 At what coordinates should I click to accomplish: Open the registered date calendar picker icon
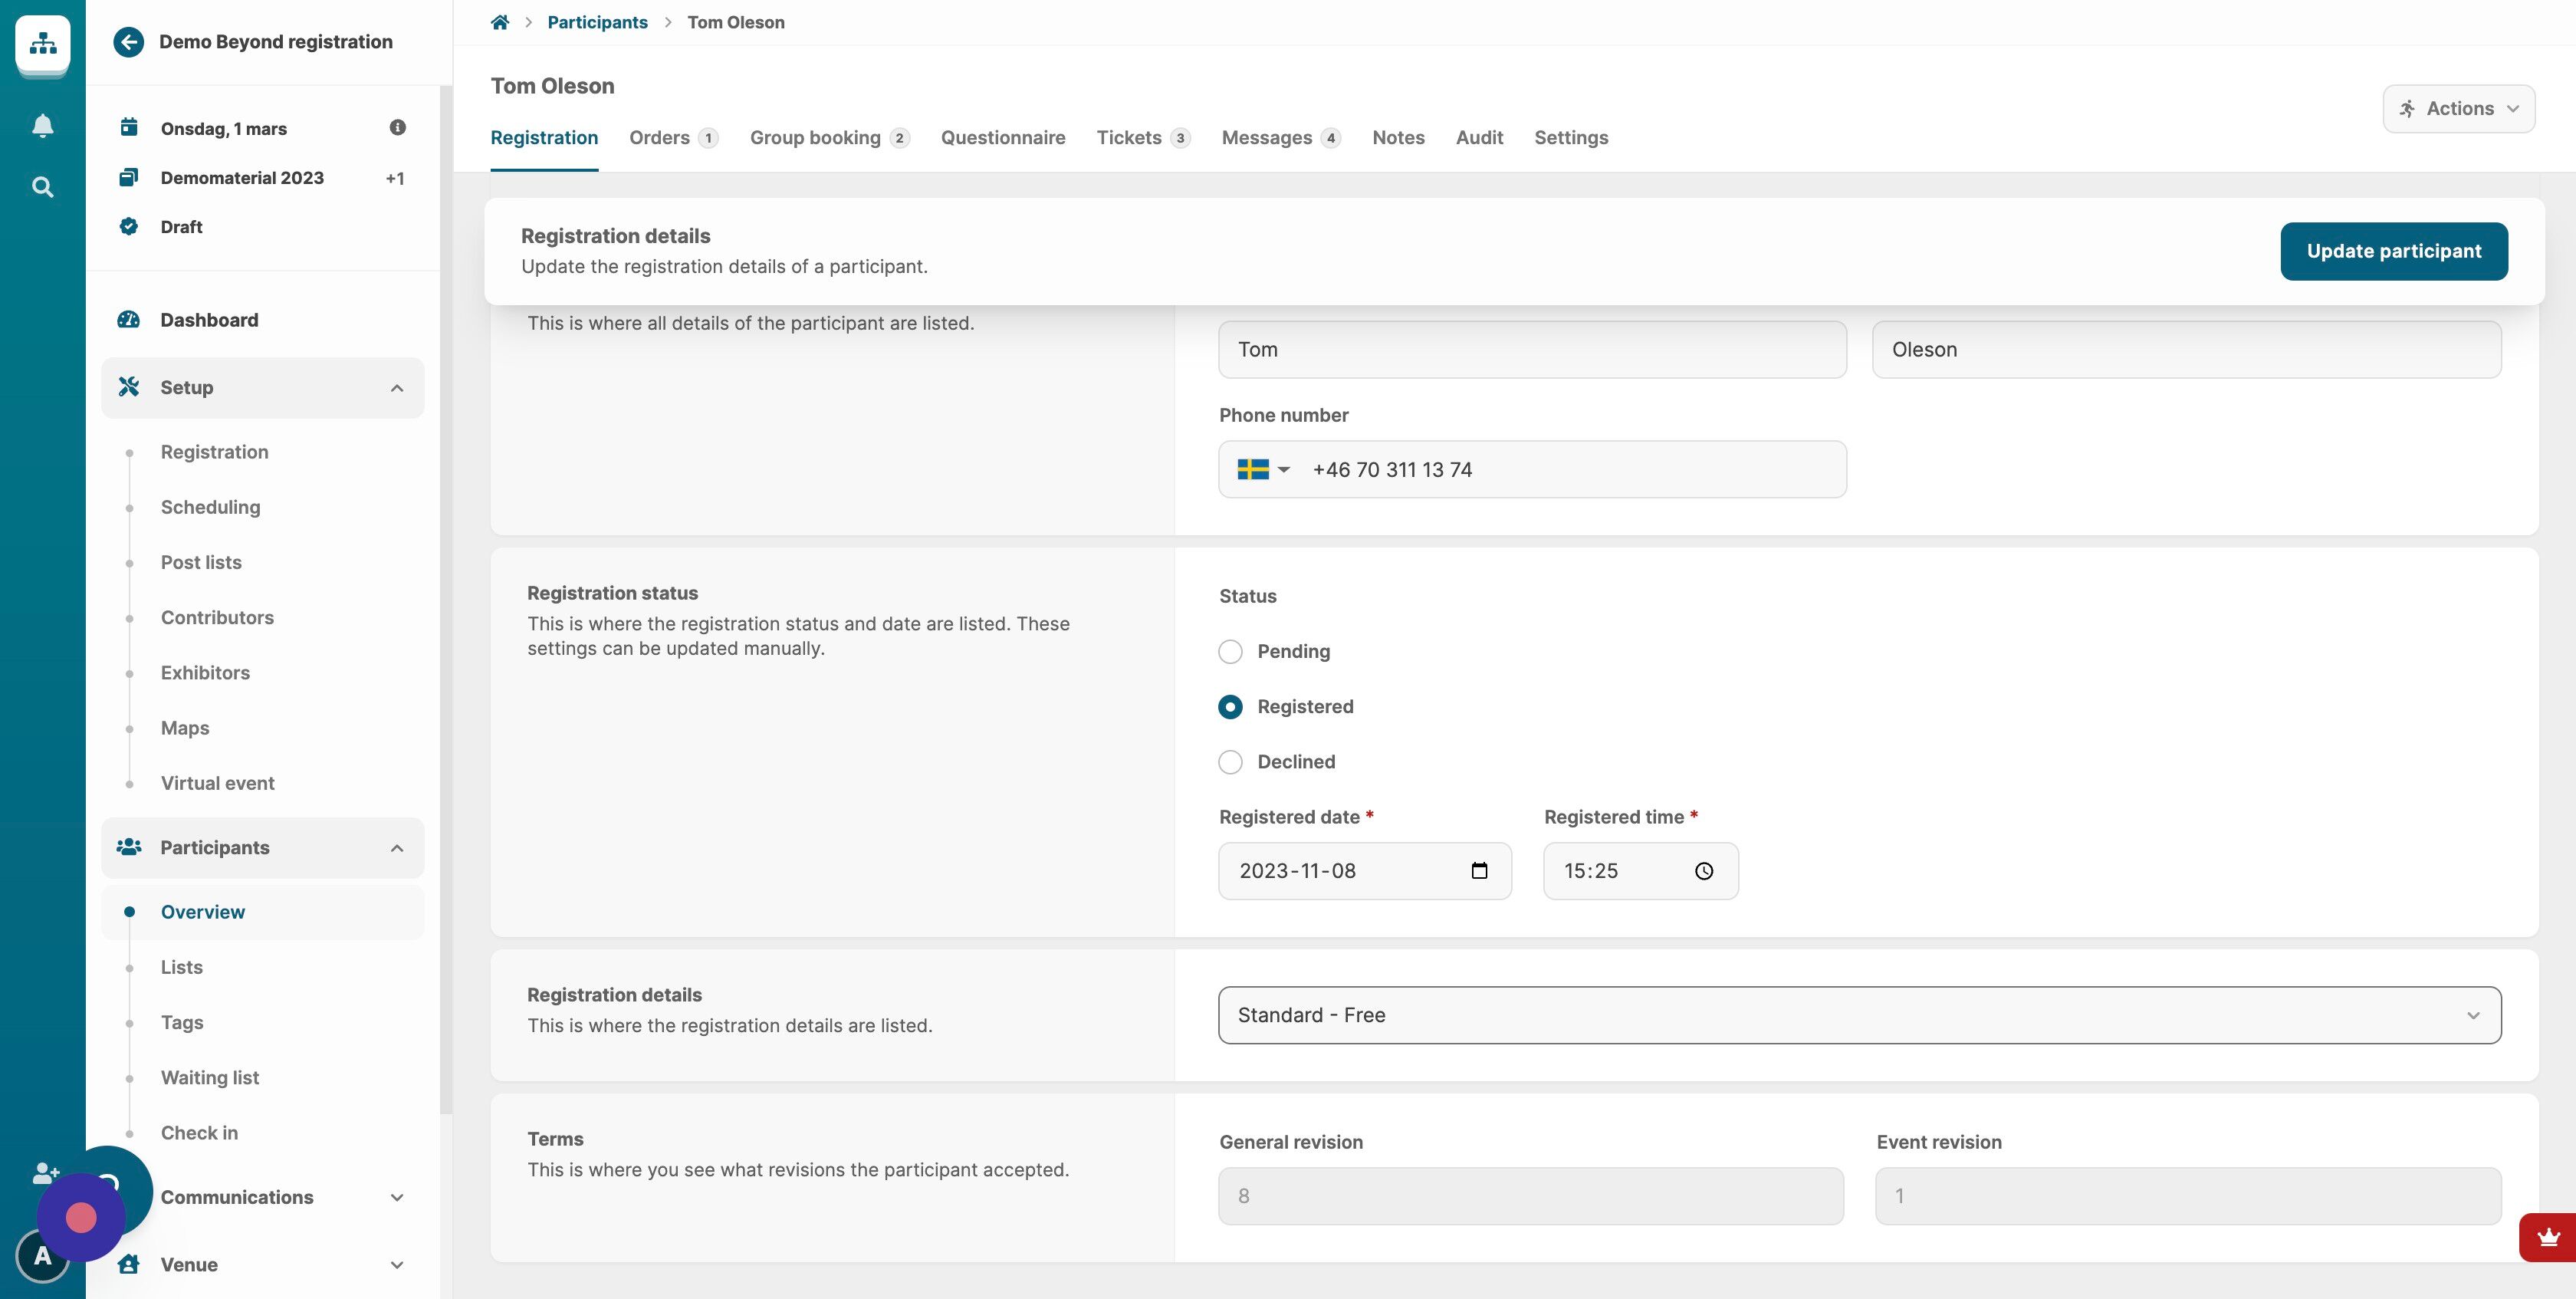(1479, 871)
